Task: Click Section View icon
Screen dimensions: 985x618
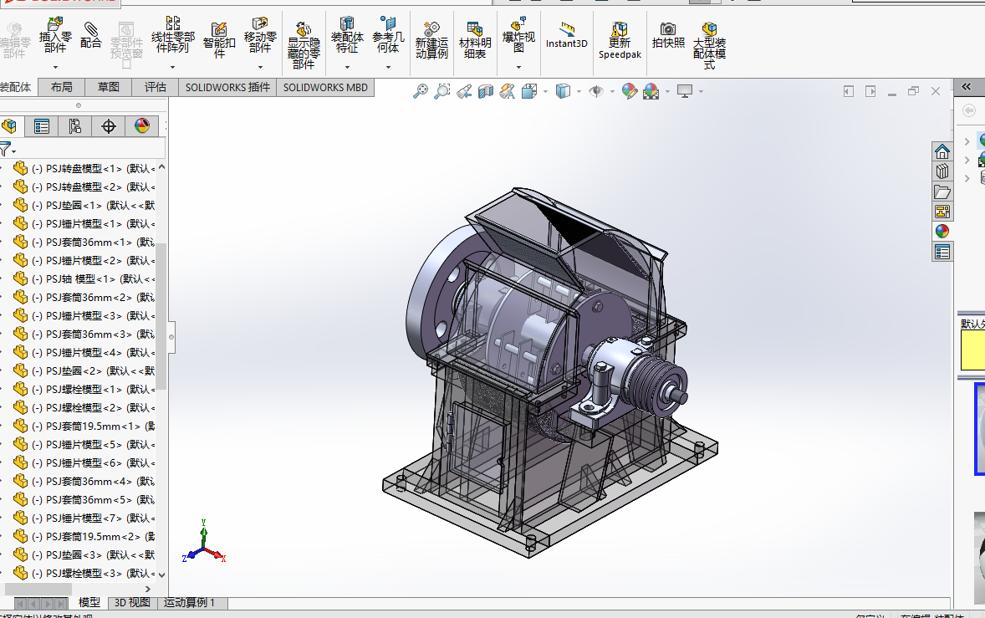Action: [486, 92]
